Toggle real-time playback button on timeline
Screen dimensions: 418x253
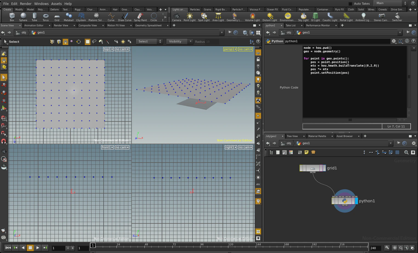point(395,248)
